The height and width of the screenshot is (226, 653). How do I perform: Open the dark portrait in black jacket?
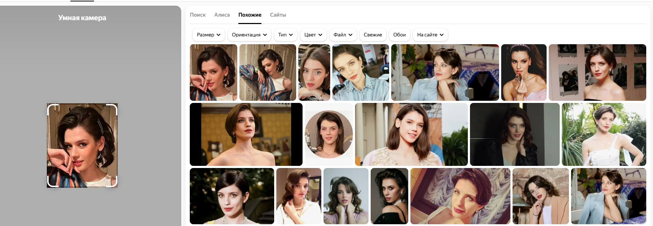(x=515, y=134)
